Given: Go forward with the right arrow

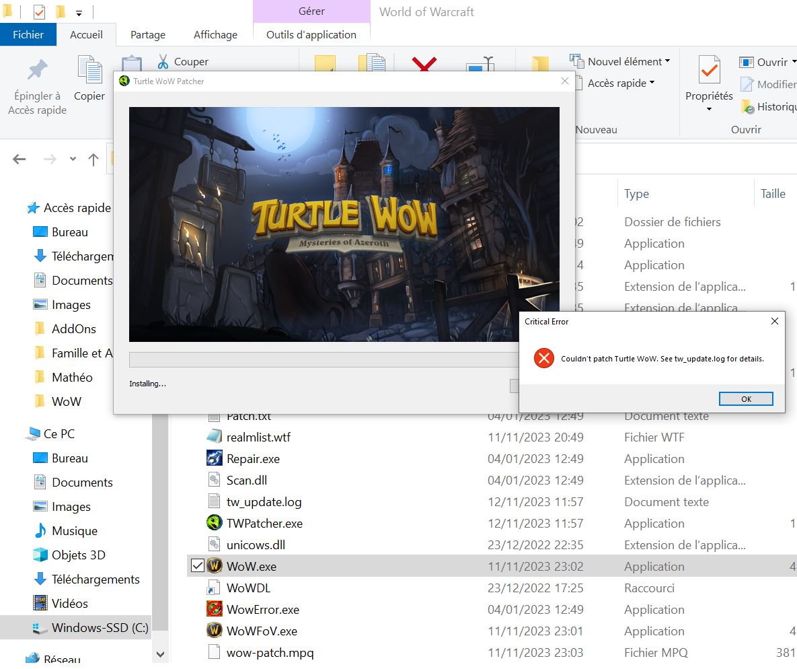Looking at the screenshot, I should [50, 160].
